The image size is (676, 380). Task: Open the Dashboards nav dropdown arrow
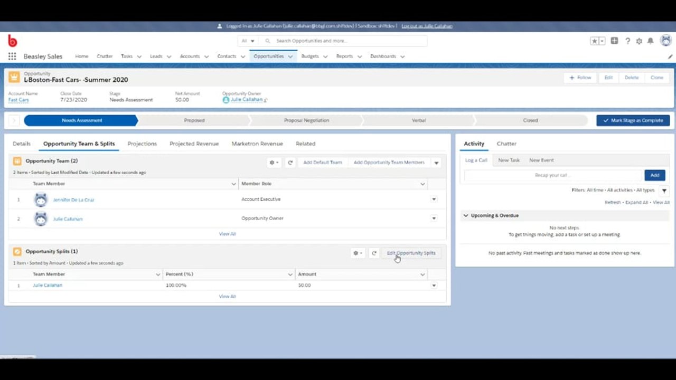(x=402, y=56)
